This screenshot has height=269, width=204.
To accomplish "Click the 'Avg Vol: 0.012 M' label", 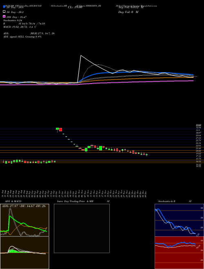I will (x=131, y=7).
